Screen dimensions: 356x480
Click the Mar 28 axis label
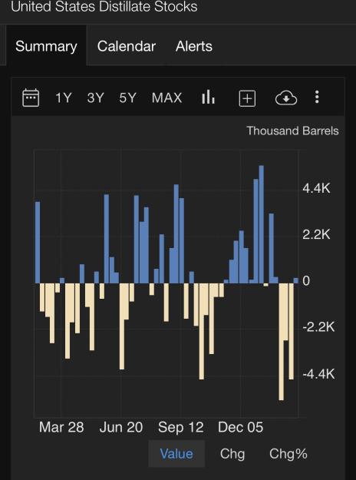coord(61,427)
